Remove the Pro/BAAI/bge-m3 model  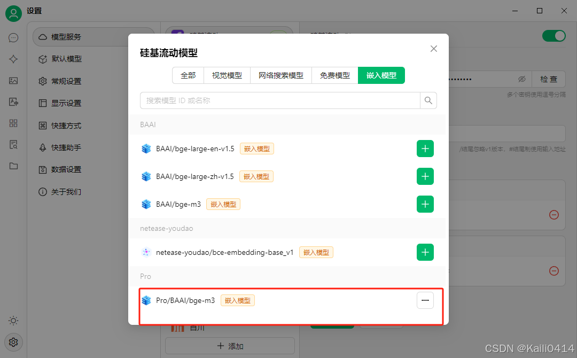click(425, 300)
